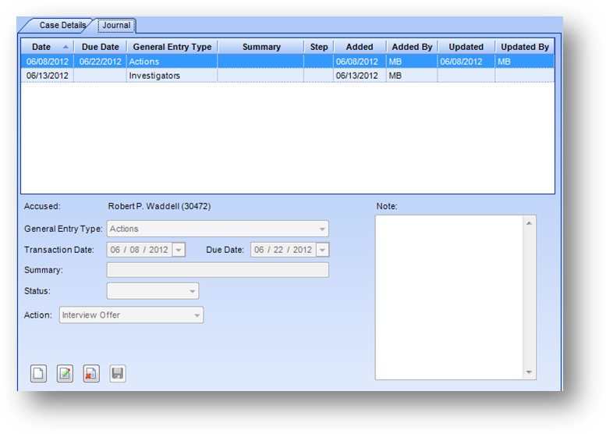Click the Note scrollbar down arrow

point(529,372)
